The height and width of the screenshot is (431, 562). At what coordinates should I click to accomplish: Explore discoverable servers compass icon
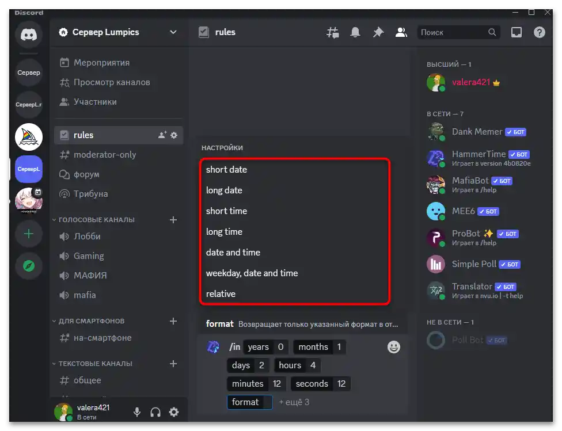(29, 266)
